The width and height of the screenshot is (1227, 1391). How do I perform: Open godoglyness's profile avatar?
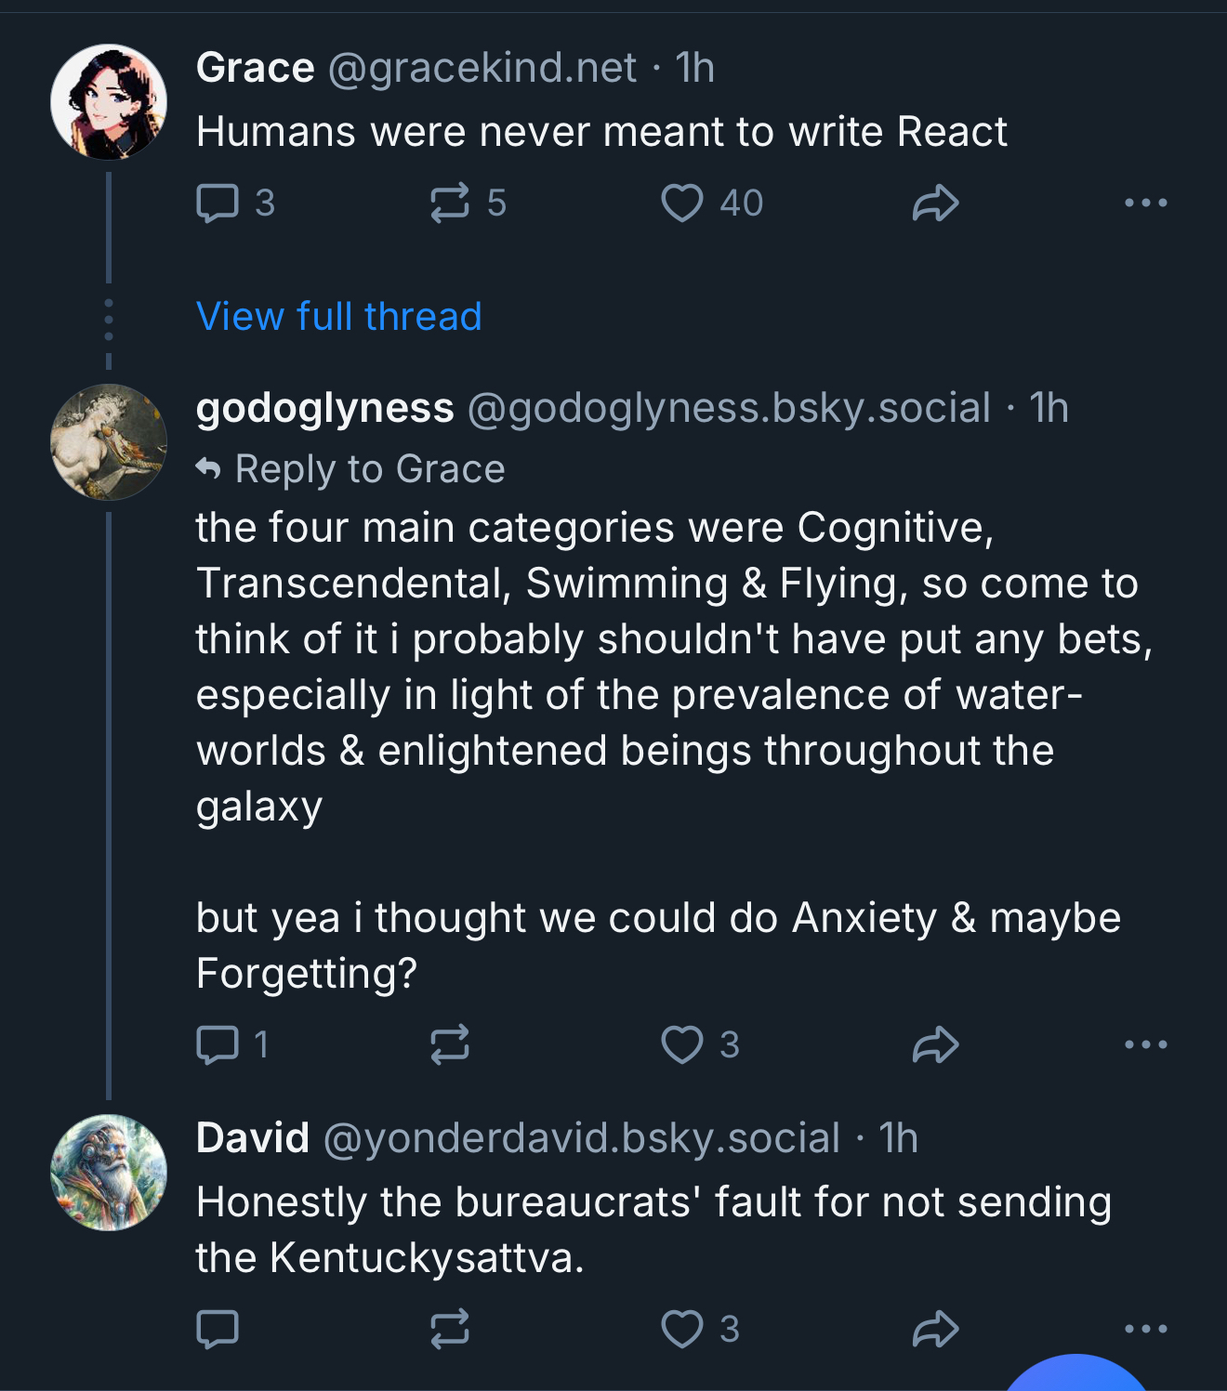click(109, 442)
